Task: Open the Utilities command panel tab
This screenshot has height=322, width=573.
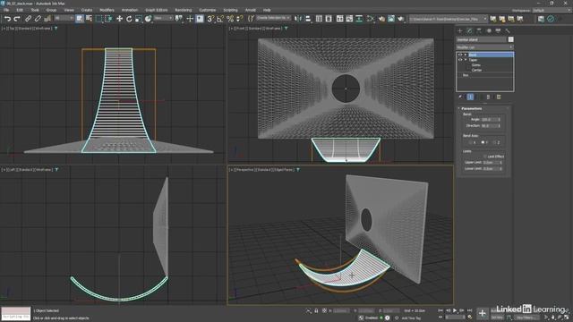Action: coord(508,30)
